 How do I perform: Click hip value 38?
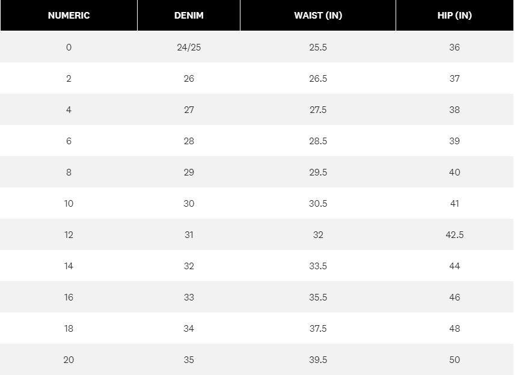click(x=454, y=110)
